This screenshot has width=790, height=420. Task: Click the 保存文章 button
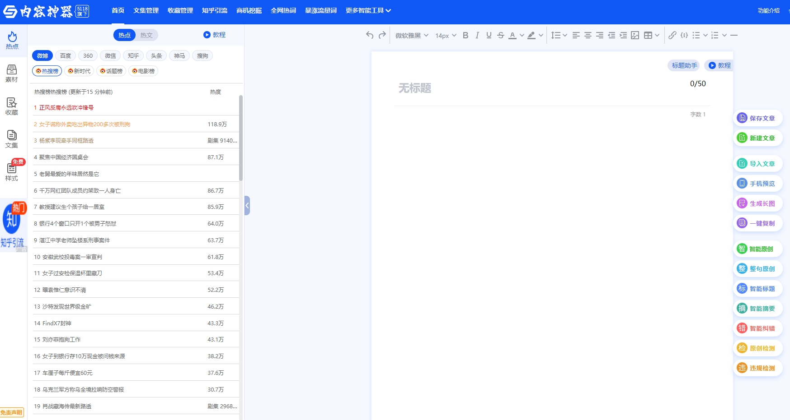click(x=757, y=118)
